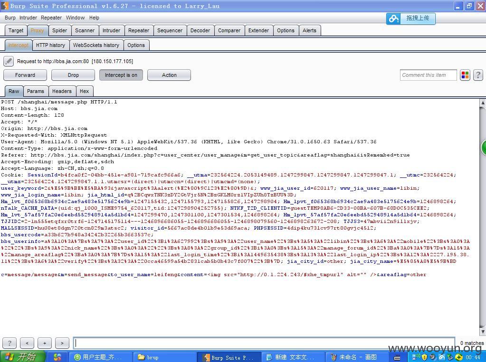This screenshot has height=362, width=486.
Task: Click the 拖拽上传 upload button
Action: 410,19
